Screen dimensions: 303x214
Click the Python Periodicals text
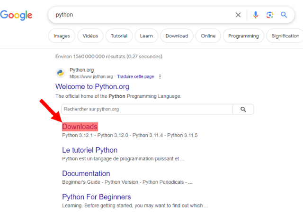(x=163, y=182)
